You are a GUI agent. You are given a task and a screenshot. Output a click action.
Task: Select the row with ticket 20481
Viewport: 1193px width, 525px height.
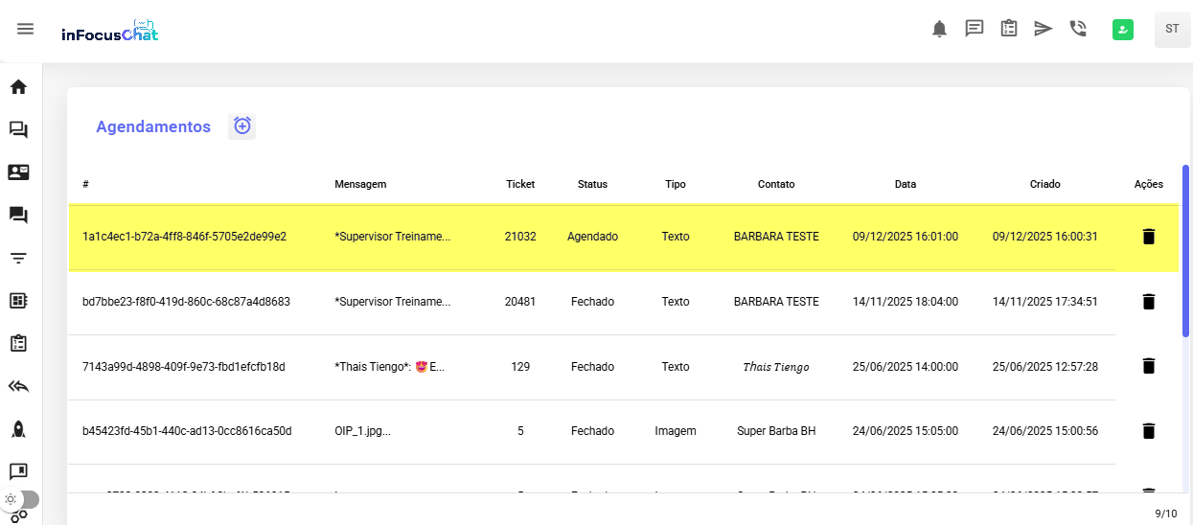tap(520, 302)
